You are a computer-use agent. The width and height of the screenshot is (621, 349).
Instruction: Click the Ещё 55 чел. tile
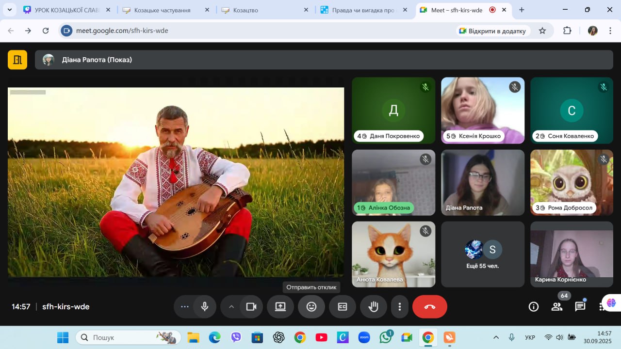tap(482, 254)
